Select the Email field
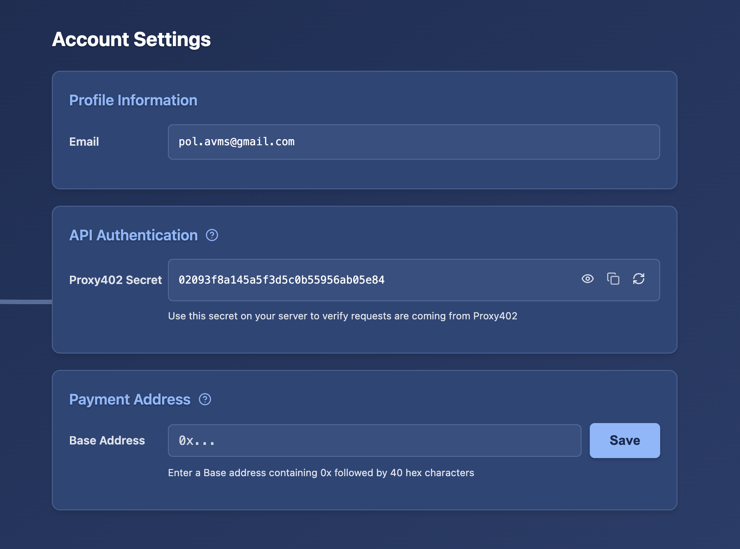 point(414,142)
